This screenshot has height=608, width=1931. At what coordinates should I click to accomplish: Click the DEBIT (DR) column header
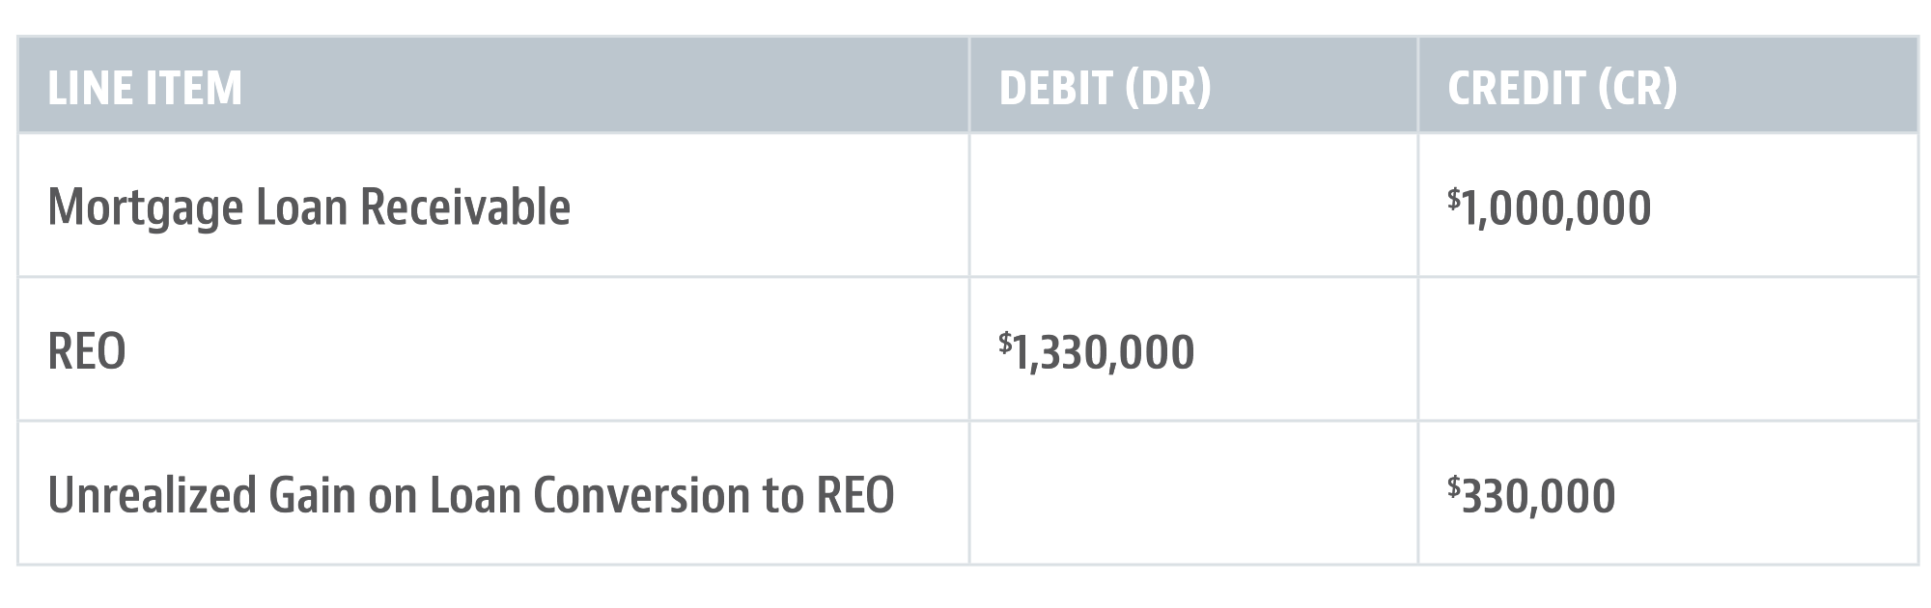[x=1105, y=88]
